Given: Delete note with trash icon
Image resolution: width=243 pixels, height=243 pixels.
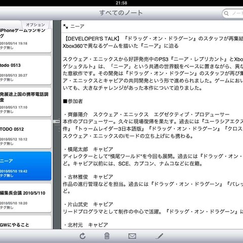Looking at the screenshot, I should point(107,236).
